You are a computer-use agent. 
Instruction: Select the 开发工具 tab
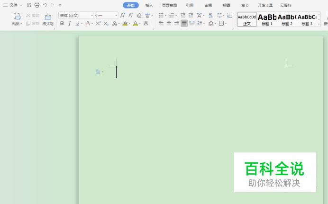point(265,5)
